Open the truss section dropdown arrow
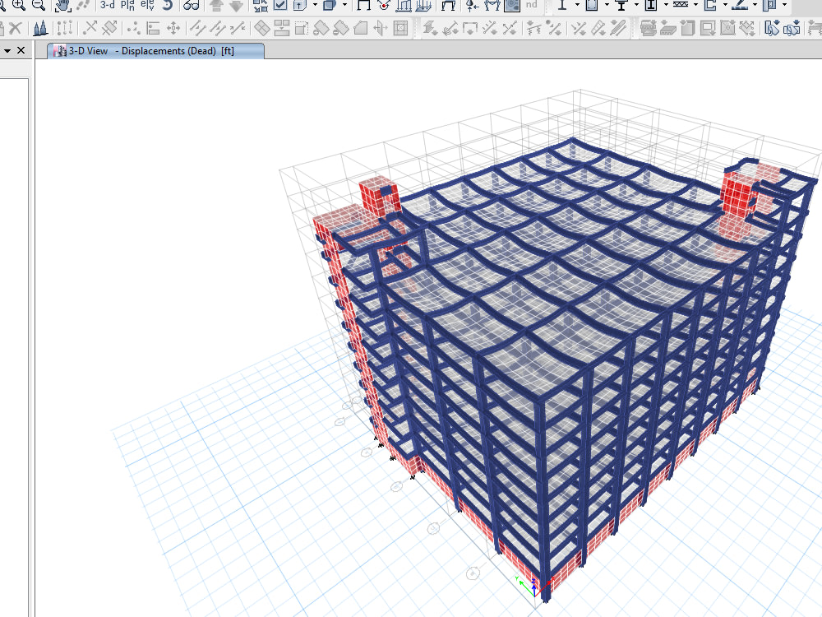The height and width of the screenshot is (617, 822). point(695,7)
